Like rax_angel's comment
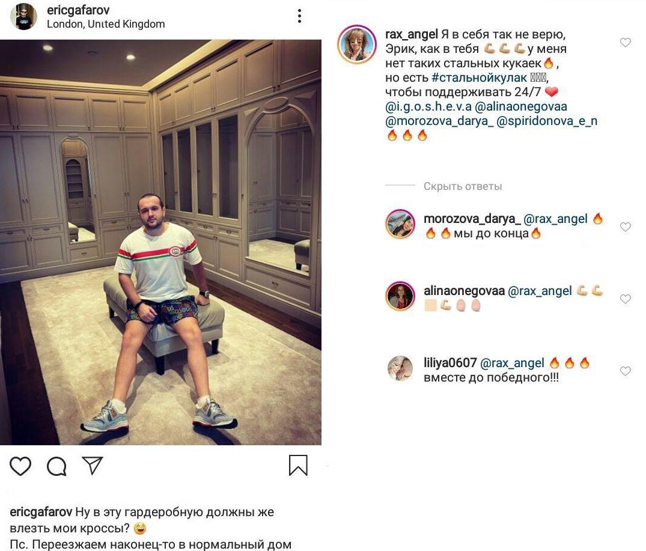The width and height of the screenshot is (646, 551). [626, 43]
